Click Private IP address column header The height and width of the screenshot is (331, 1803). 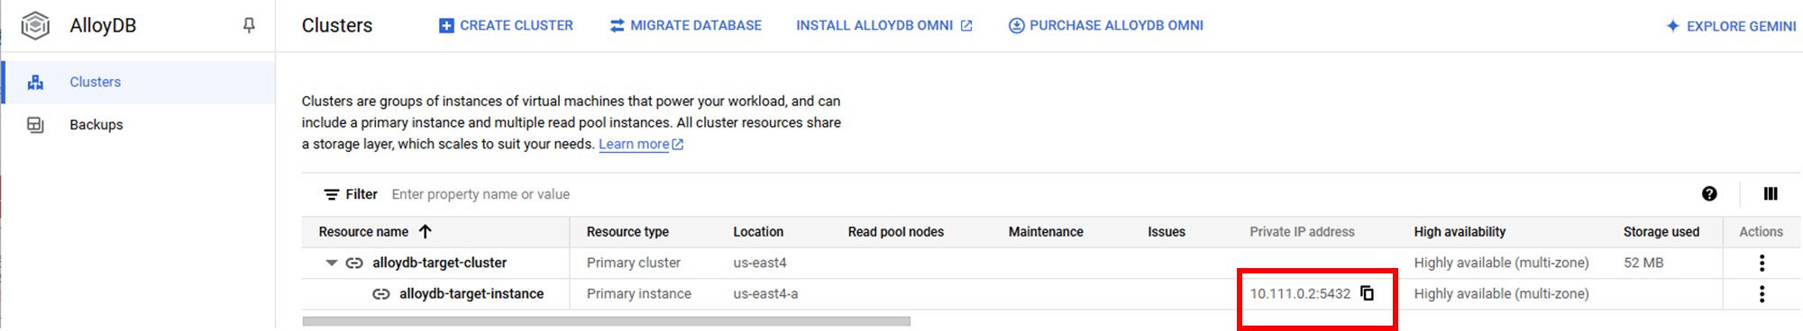pos(1302,232)
